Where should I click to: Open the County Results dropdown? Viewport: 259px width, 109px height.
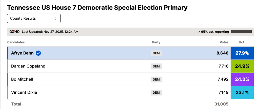pos(34,18)
